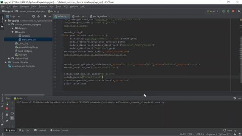Click index.py breadcrumb in navigation bar
This screenshot has height=136, width=242.
tap(54, 11)
